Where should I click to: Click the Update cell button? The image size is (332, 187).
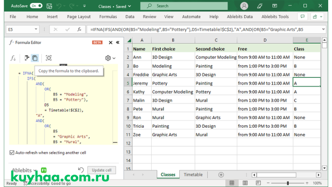[101, 170]
